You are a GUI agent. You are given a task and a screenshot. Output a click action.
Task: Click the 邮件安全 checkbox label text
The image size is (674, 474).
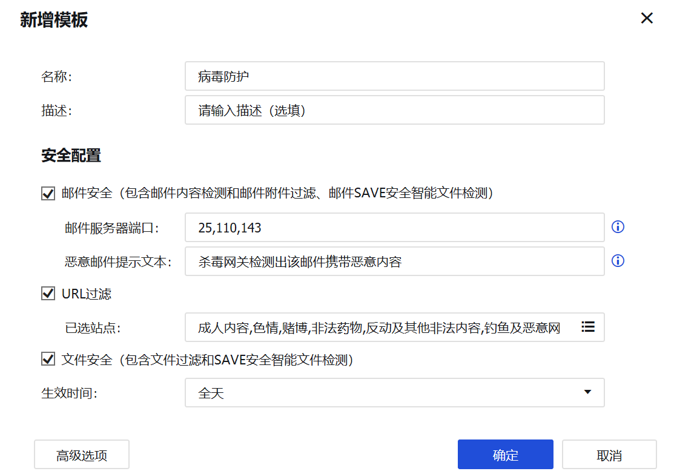pyautogui.click(x=277, y=193)
